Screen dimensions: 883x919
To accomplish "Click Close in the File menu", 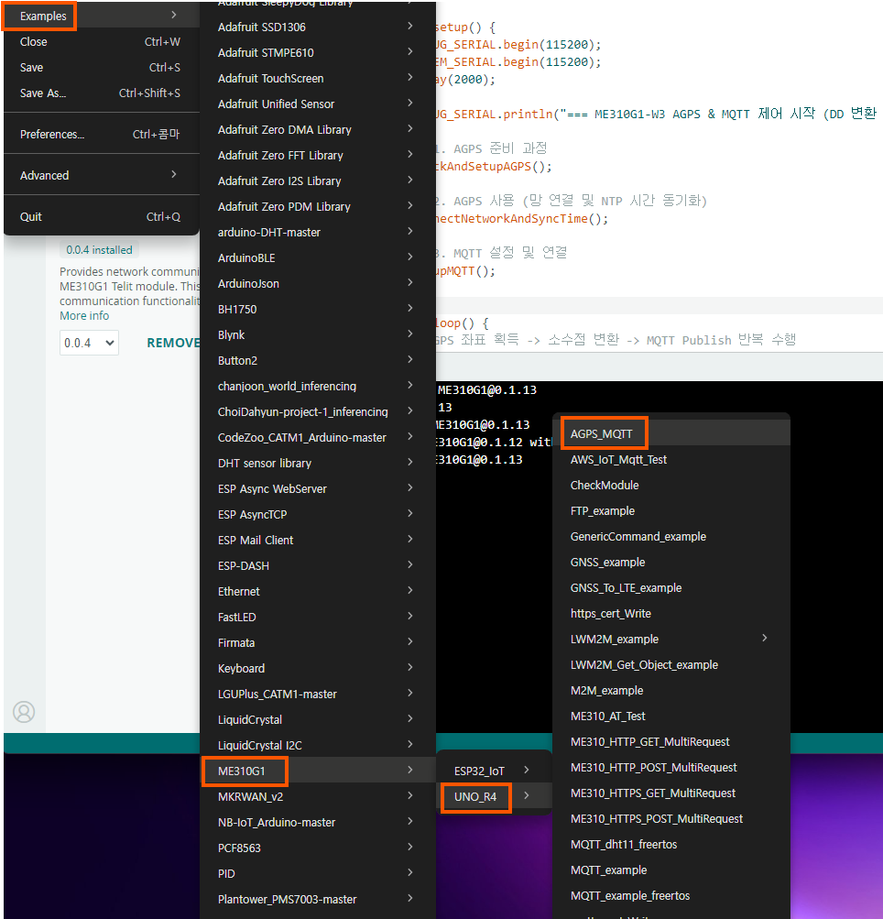I will [x=102, y=41].
